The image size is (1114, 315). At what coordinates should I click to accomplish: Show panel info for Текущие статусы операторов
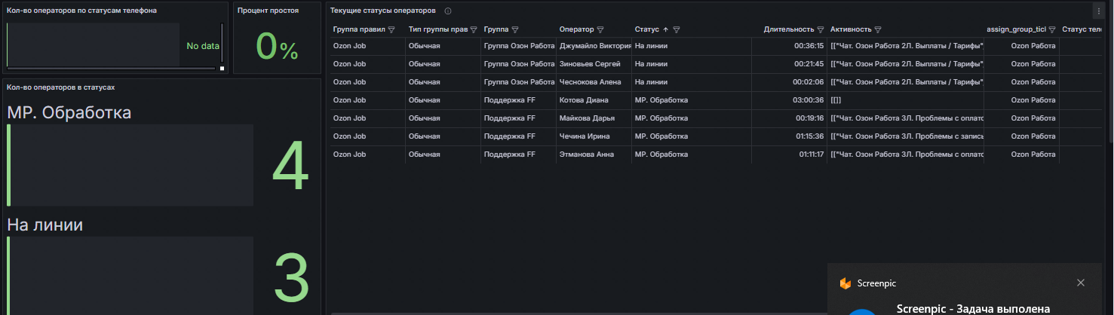click(x=448, y=11)
